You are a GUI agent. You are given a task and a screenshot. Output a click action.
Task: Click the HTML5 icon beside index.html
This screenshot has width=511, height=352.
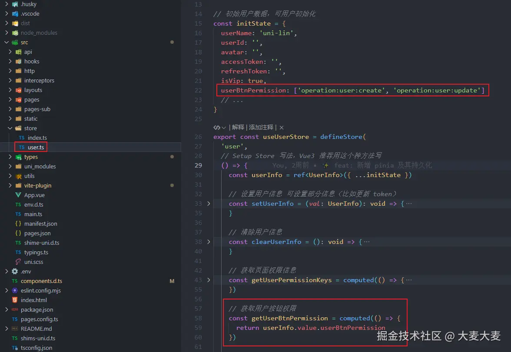[x=15, y=300]
